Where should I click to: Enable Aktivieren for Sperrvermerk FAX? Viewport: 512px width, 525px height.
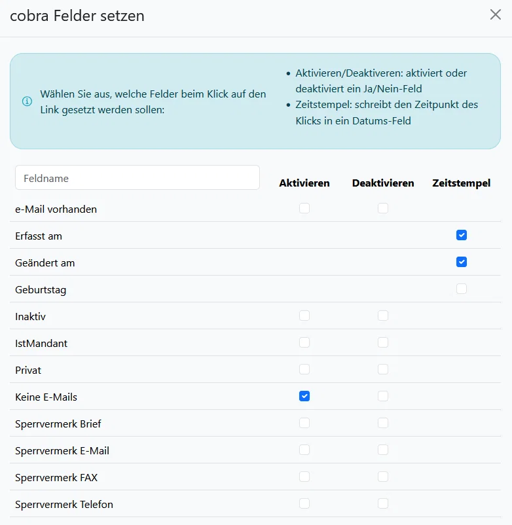[304, 477]
